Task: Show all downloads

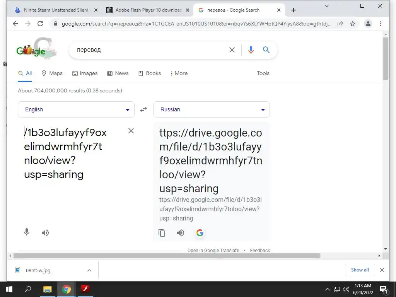Action: point(360,270)
